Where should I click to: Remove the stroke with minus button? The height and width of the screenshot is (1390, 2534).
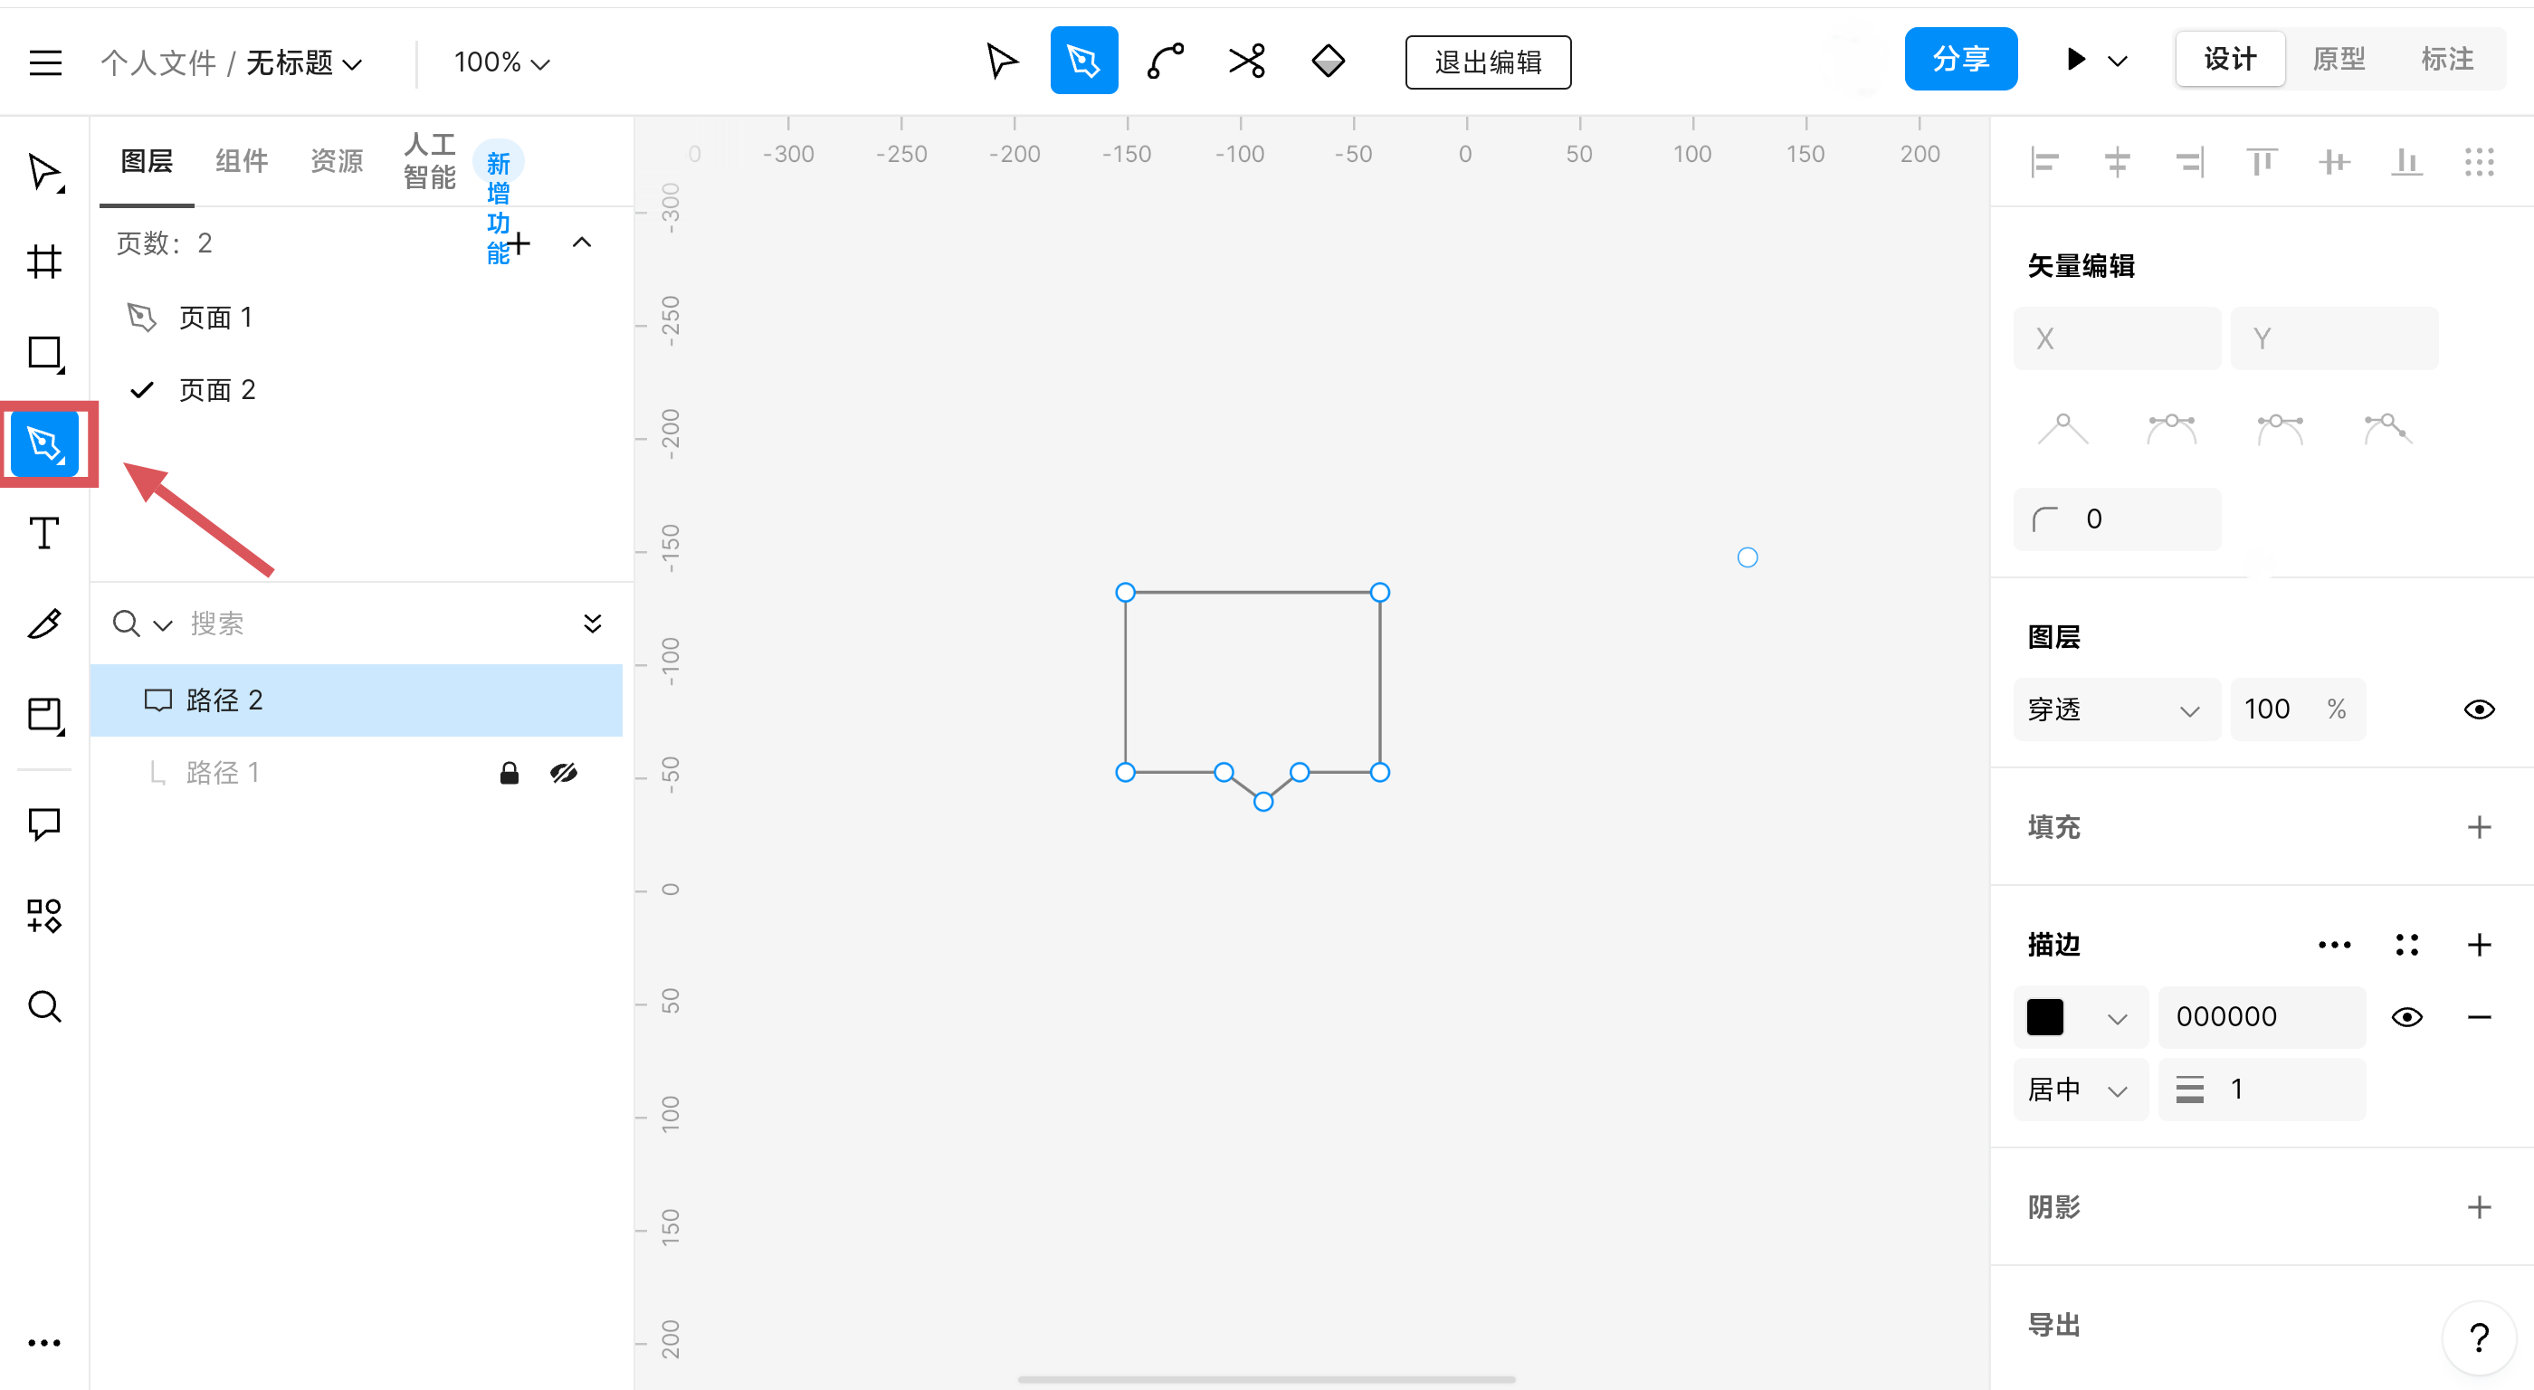(2479, 1017)
